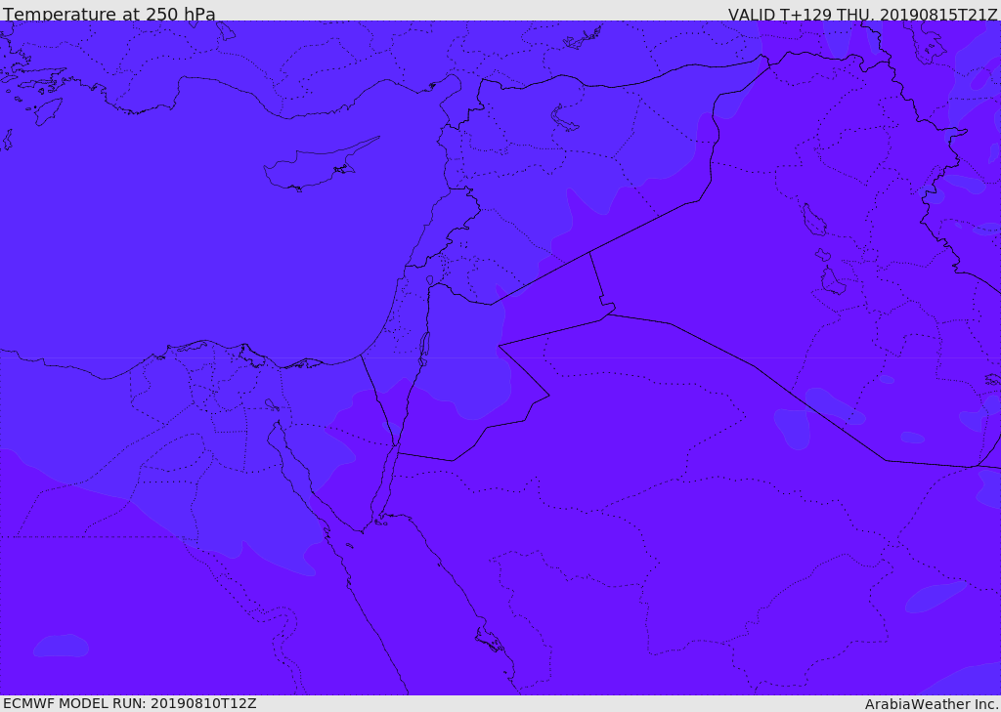Click the 'Temperature at 250 hPa' title text
This screenshot has height=712, width=1001.
(x=109, y=14)
